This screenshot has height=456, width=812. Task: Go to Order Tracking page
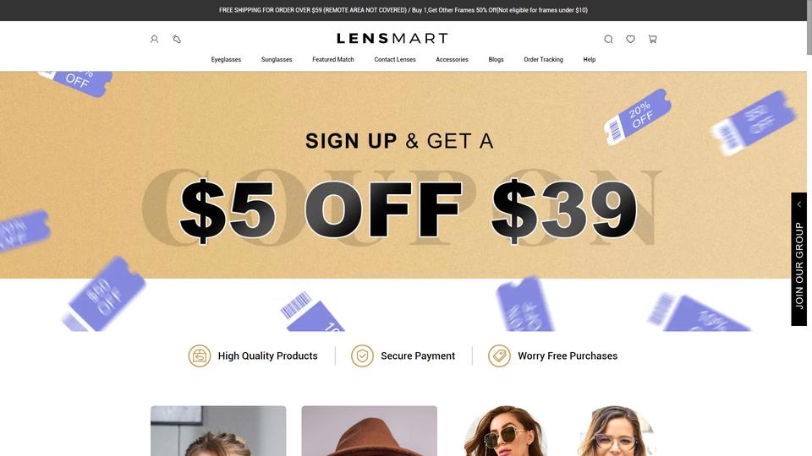543,59
